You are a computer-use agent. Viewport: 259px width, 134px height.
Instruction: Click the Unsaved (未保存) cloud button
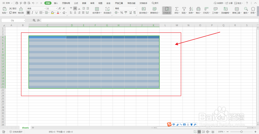(x=219, y=3)
